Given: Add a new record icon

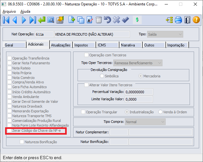Looking at the screenshot, I should coord(72,20).
